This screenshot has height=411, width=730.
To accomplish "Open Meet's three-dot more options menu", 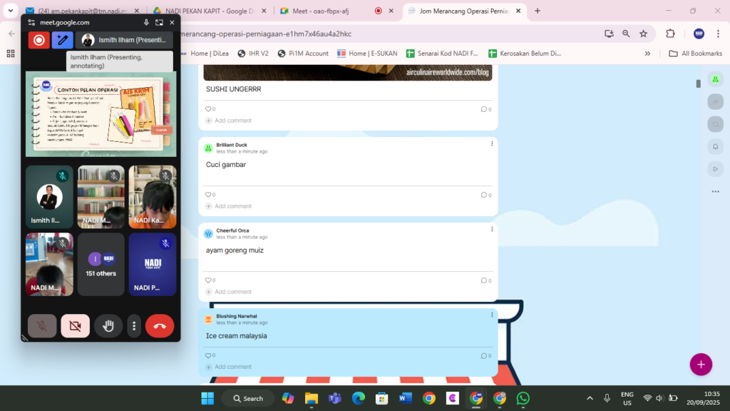I will tap(134, 326).
